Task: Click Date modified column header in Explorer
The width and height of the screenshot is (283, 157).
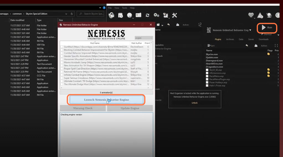Action: pyautogui.click(x=17, y=20)
